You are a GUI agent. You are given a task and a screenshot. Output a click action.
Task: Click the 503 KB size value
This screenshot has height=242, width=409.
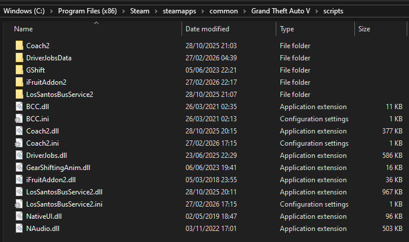point(392,229)
